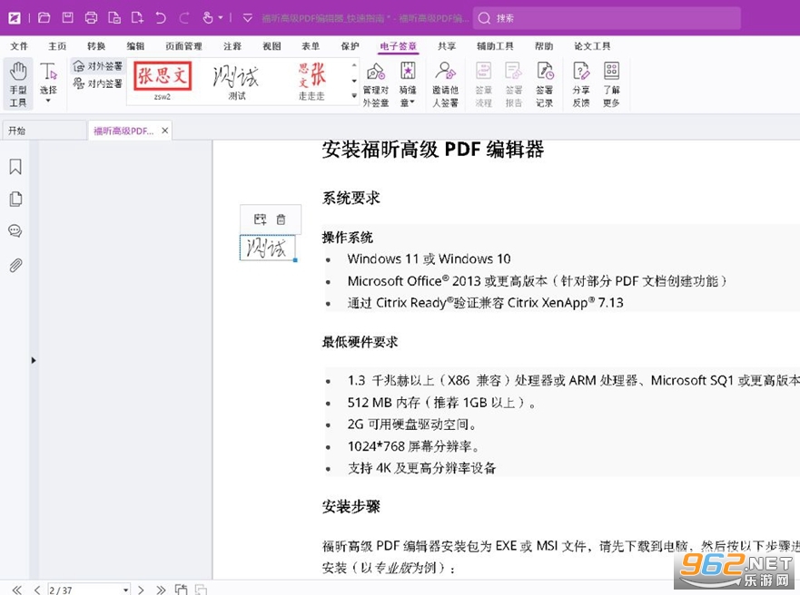
Task: Select the 手型工具 hand tool
Action: (x=18, y=84)
